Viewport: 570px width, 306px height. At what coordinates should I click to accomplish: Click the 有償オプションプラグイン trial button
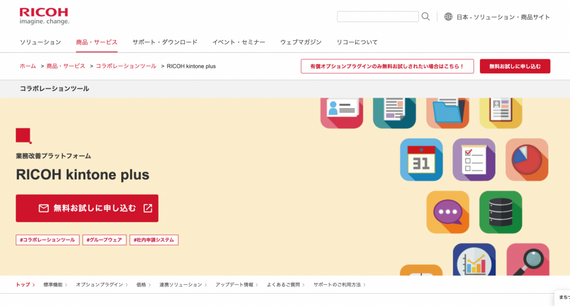pos(387,66)
